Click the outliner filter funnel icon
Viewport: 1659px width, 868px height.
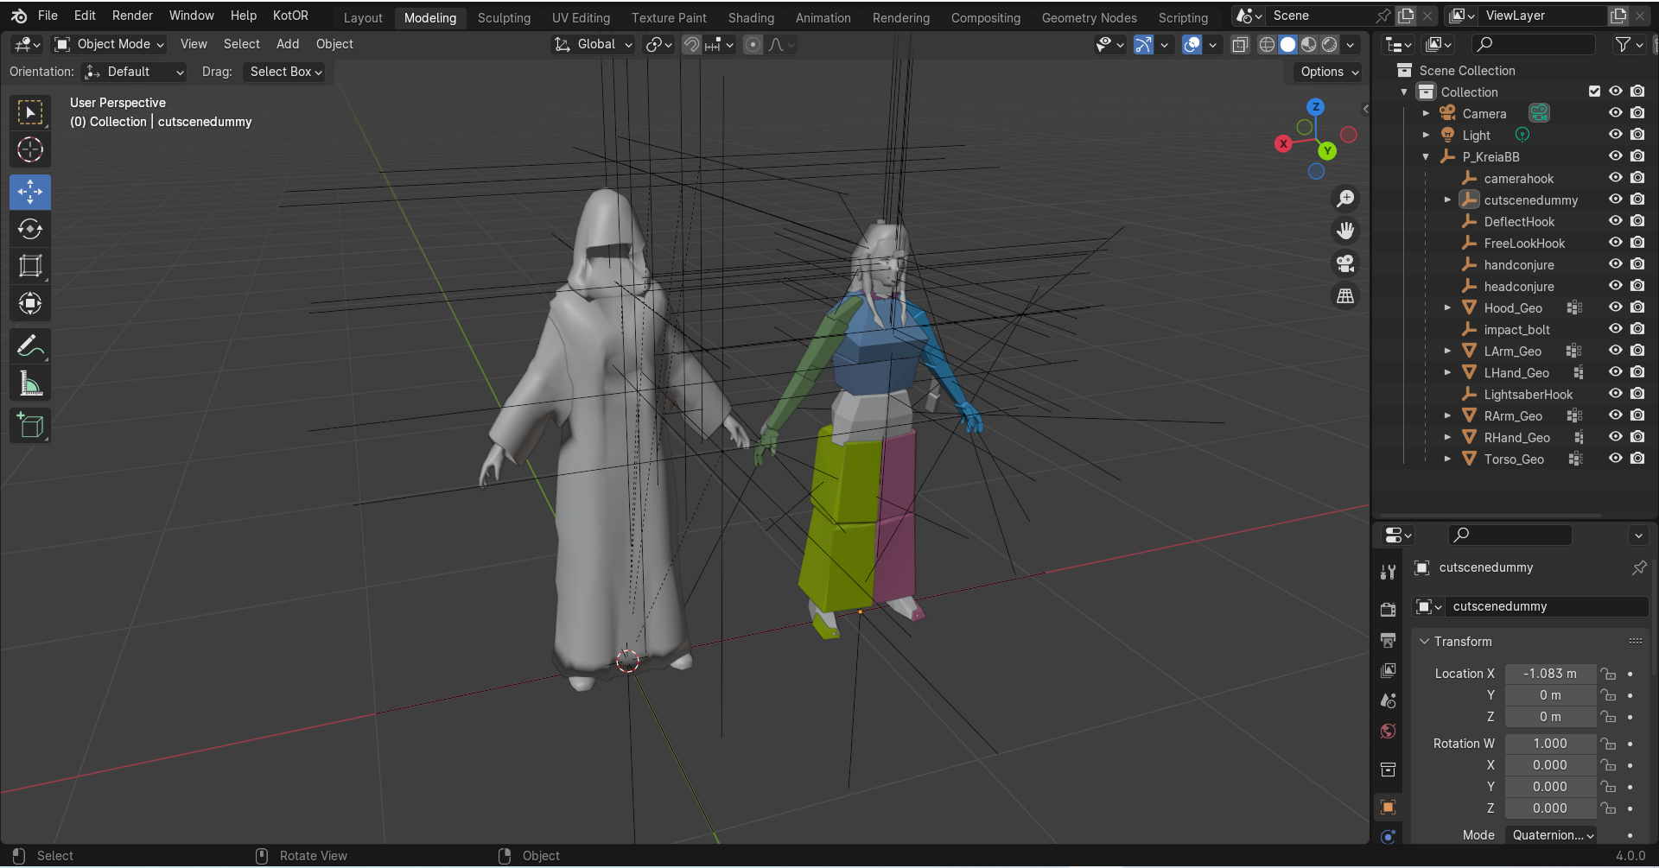pos(1623,44)
